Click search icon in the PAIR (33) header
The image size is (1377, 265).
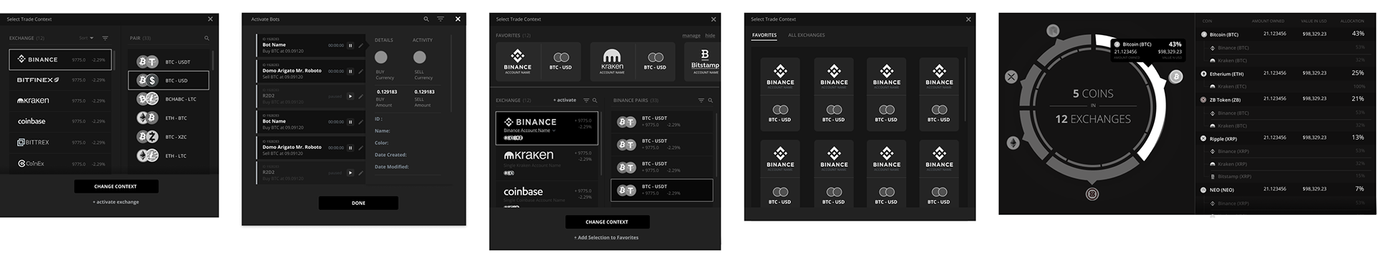(207, 38)
